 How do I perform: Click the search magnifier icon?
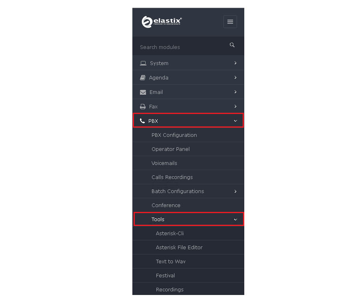pos(232,45)
